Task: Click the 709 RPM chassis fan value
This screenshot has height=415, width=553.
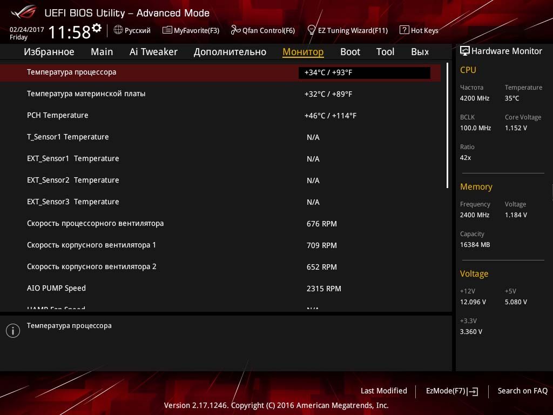Action: click(322, 245)
